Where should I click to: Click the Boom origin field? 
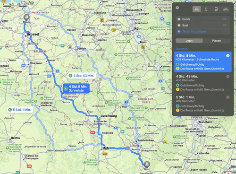coord(203,19)
